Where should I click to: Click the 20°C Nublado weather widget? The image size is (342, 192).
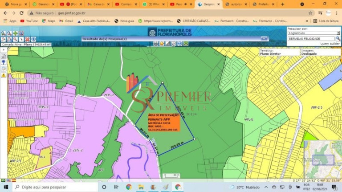click(245, 187)
